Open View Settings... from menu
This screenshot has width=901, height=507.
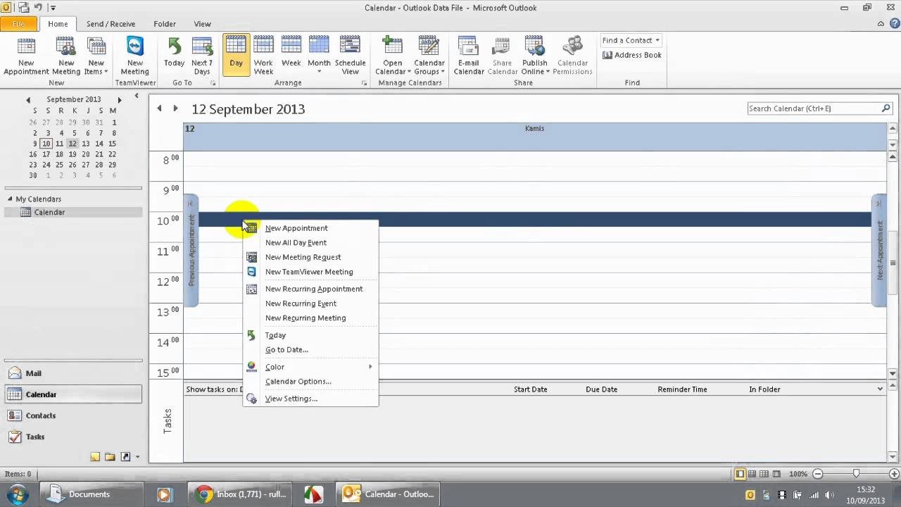click(x=310, y=399)
